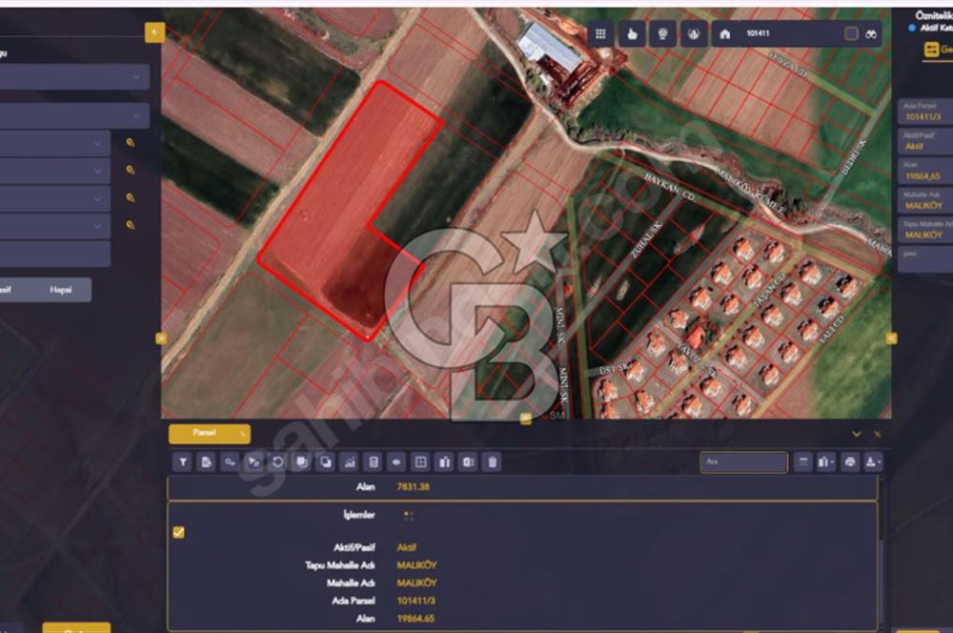Open the table grid icon
This screenshot has width=953, height=633.
point(420,462)
